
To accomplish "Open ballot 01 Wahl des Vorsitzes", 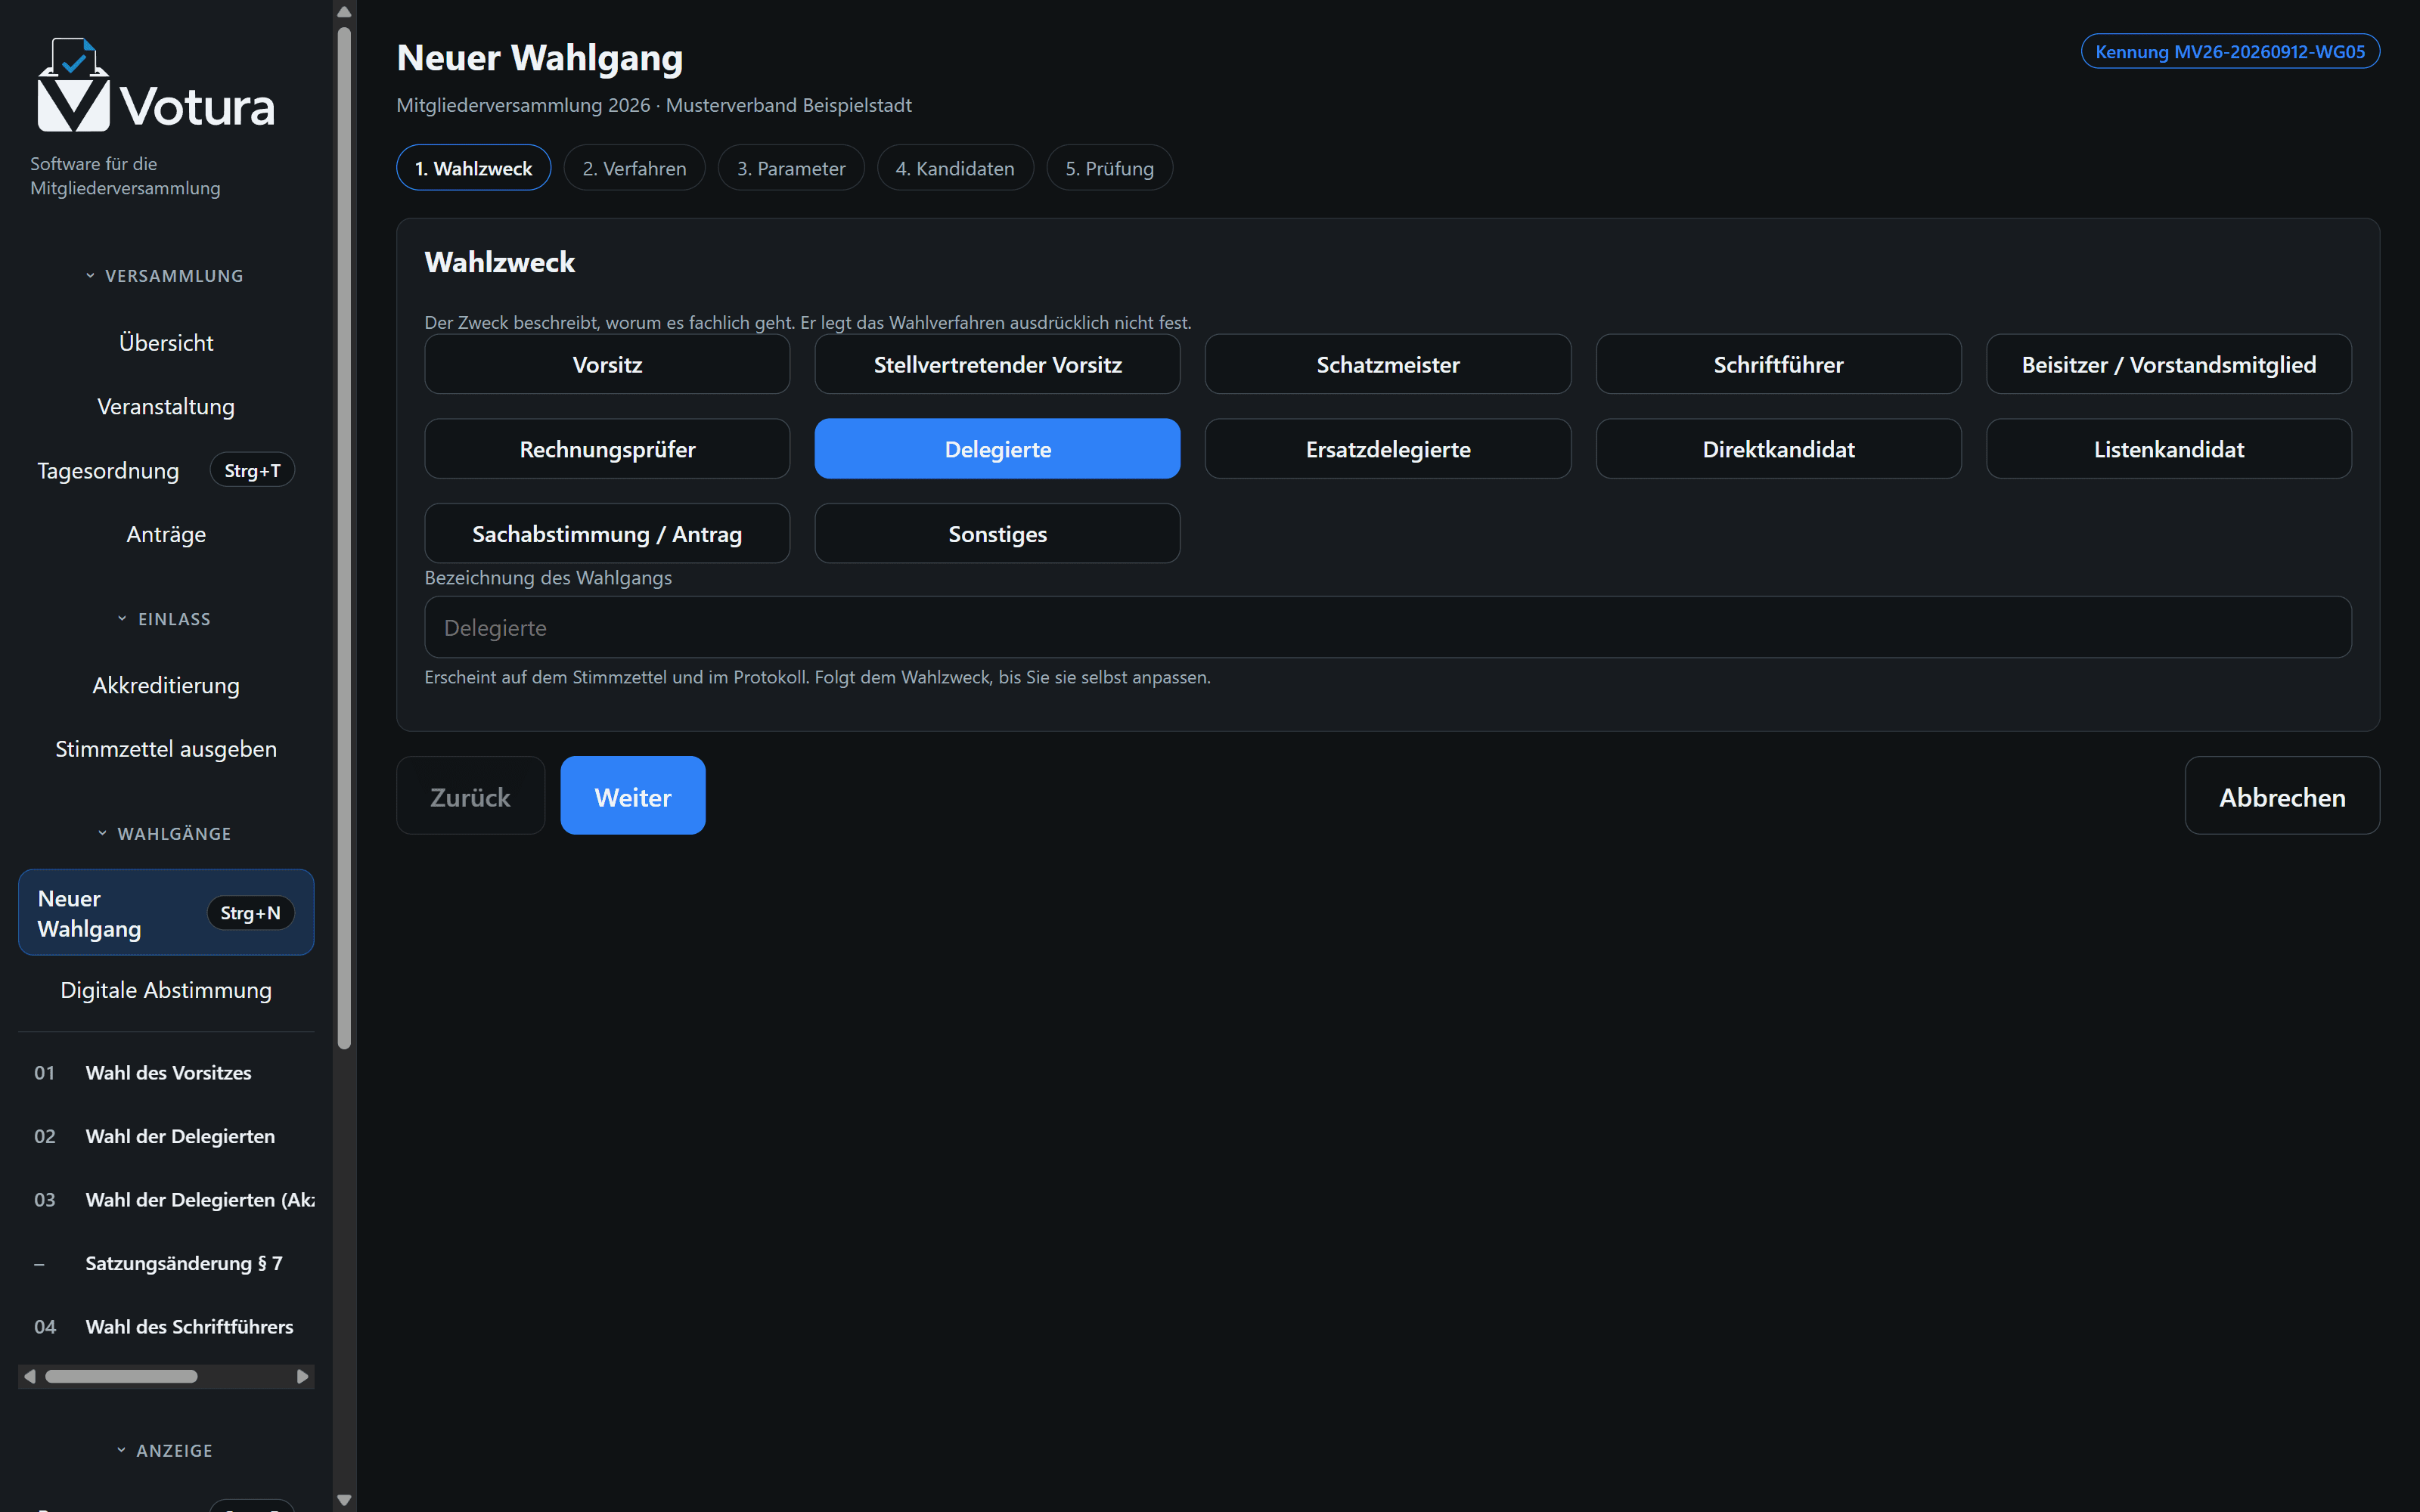I will [166, 1073].
